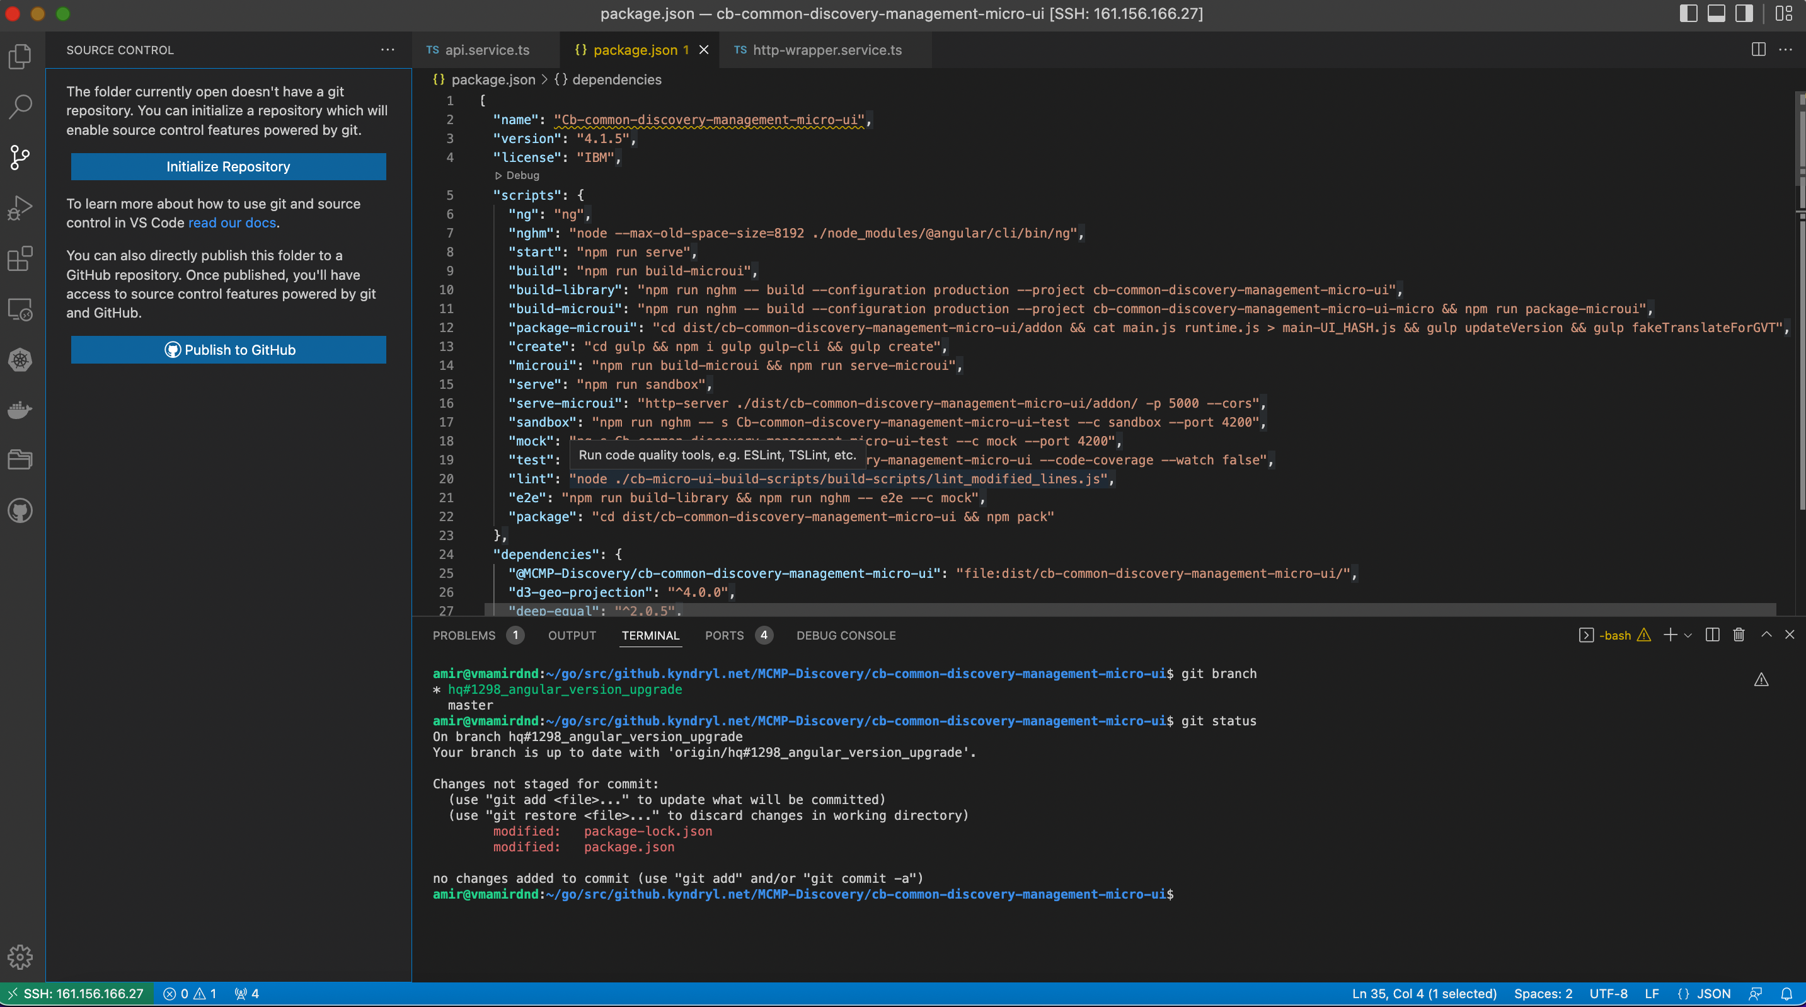This screenshot has width=1806, height=1007.
Task: Open the Explorer sidebar
Action: [x=20, y=56]
